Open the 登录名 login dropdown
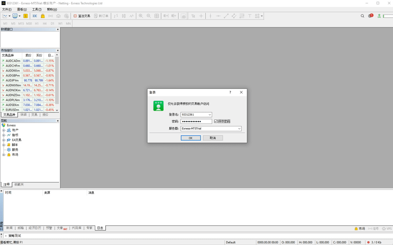The width and height of the screenshot is (393, 245). (x=210, y=115)
